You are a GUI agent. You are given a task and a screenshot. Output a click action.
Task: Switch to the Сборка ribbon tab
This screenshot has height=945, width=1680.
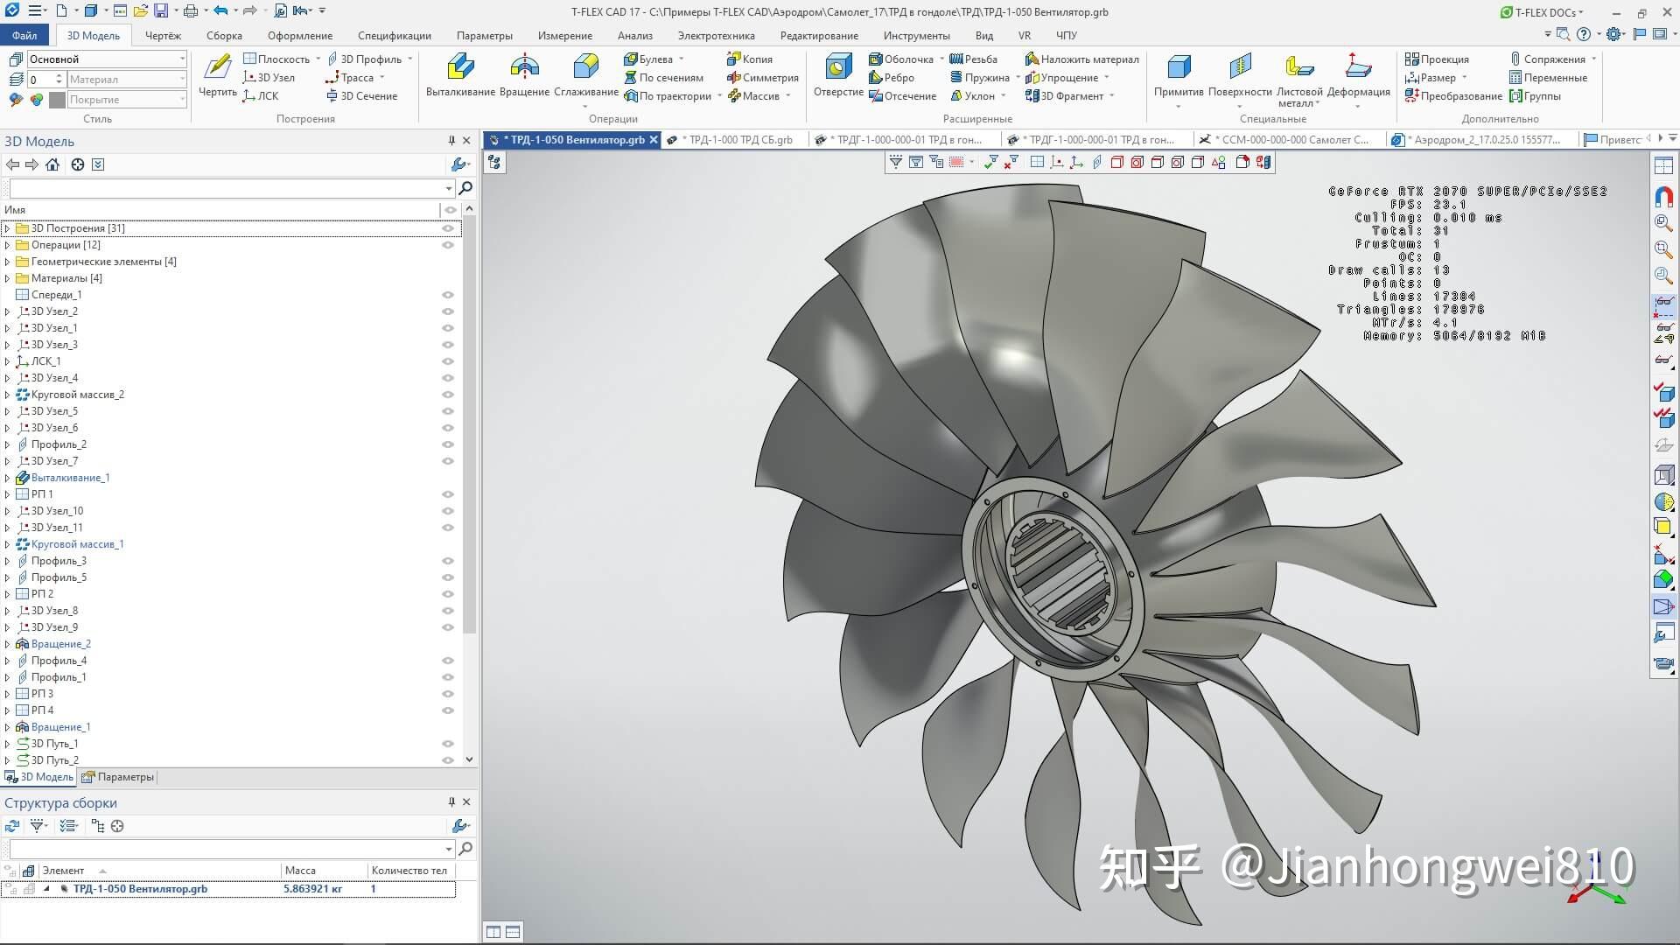224,36
